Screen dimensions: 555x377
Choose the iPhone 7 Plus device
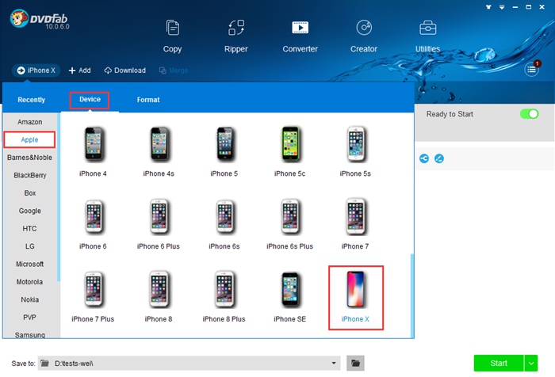click(93, 297)
